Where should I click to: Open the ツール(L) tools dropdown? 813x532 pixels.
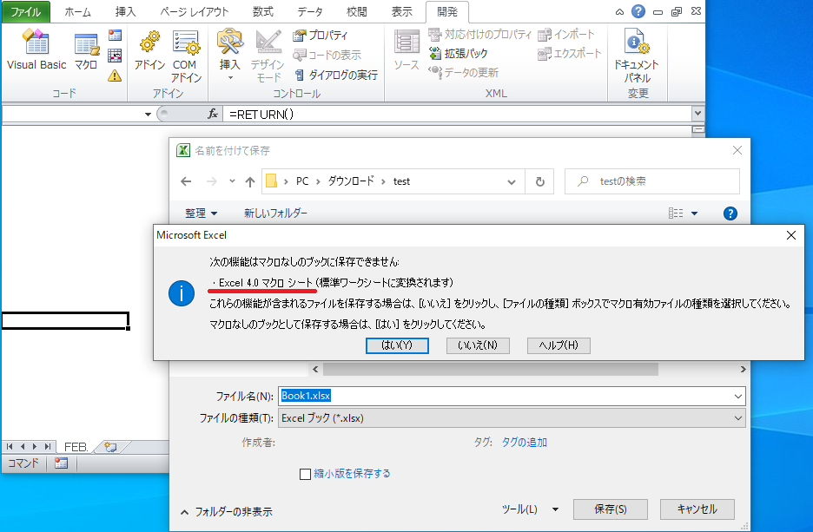tap(530, 509)
